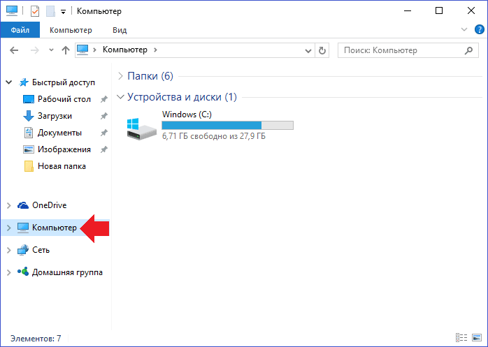Unpin Рабочий стол via its pin icon
Screen dimensions: 488x347
pyautogui.click(x=103, y=99)
